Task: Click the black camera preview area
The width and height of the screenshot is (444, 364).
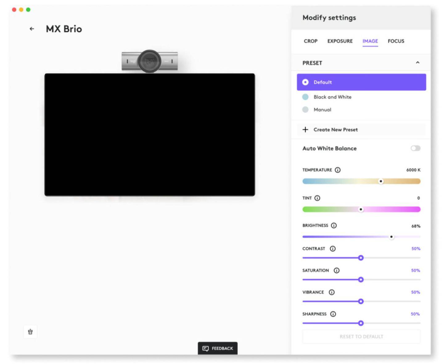Action: coord(150,135)
